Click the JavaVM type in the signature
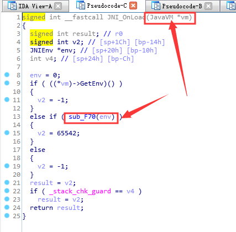The height and width of the screenshot is (232, 236). (161, 17)
